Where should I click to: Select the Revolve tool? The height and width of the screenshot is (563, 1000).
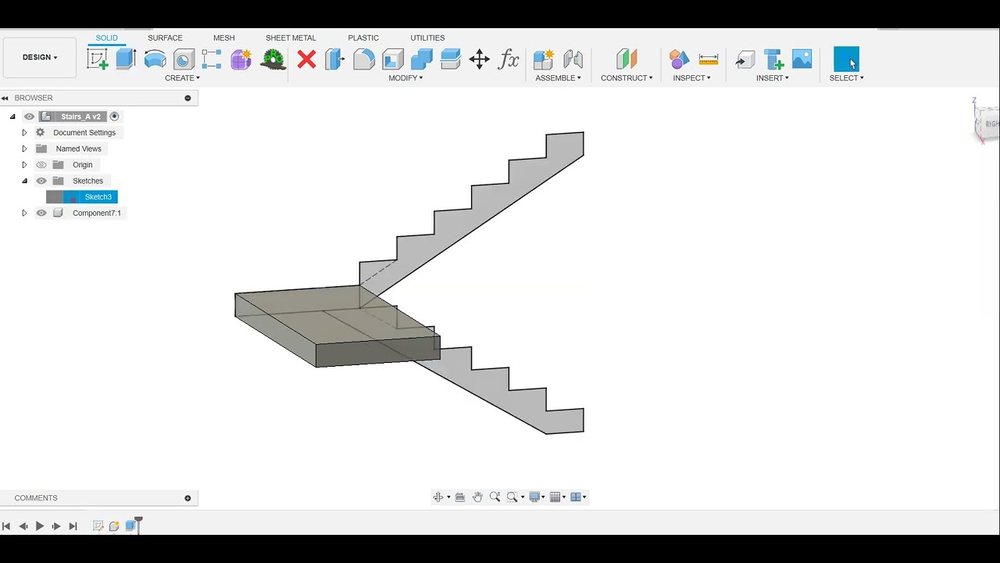(x=155, y=59)
